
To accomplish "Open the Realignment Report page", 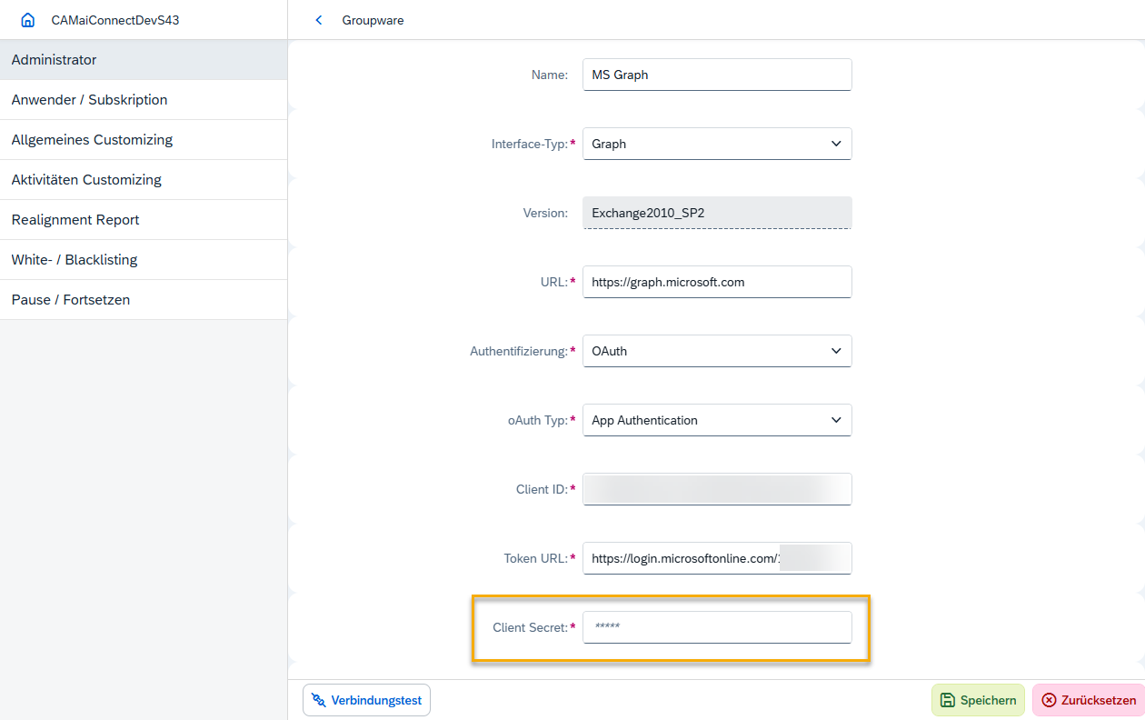I will coord(144,220).
